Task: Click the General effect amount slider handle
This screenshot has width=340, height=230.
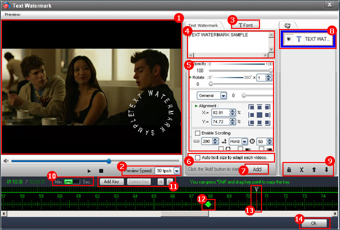Action: pyautogui.click(x=243, y=95)
